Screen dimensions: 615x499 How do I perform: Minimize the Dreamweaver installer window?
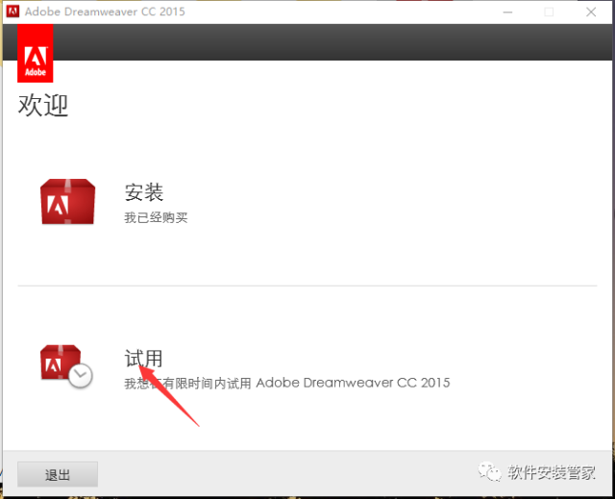(x=504, y=12)
